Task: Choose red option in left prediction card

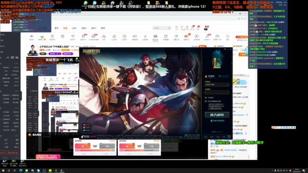Action: click(x=83, y=146)
